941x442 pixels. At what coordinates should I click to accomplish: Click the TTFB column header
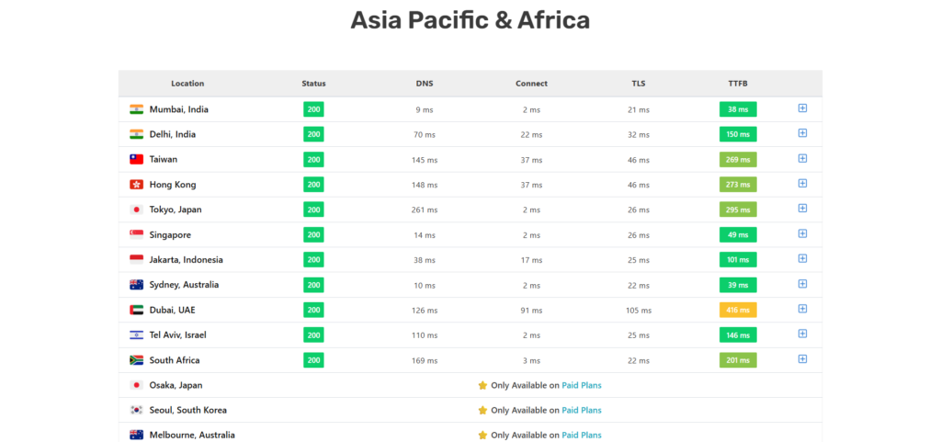(x=738, y=84)
